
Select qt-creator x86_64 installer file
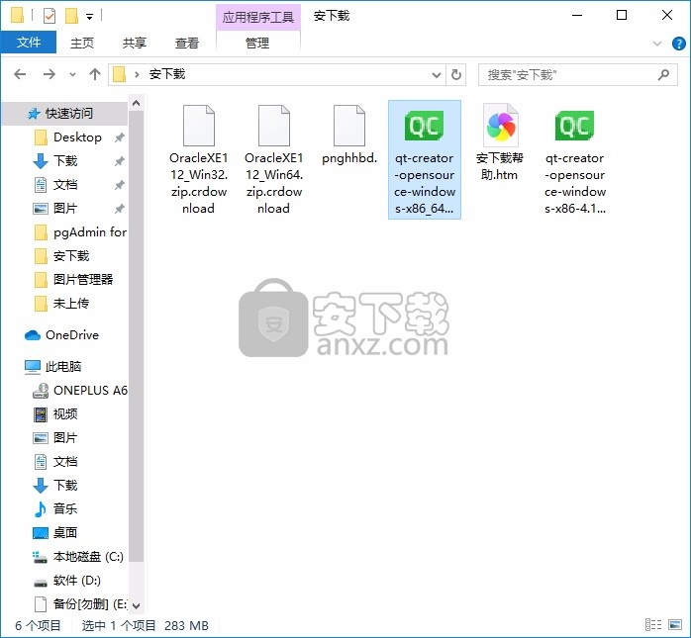tap(425, 159)
